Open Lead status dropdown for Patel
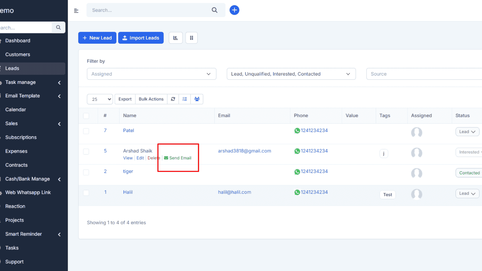 467,131
